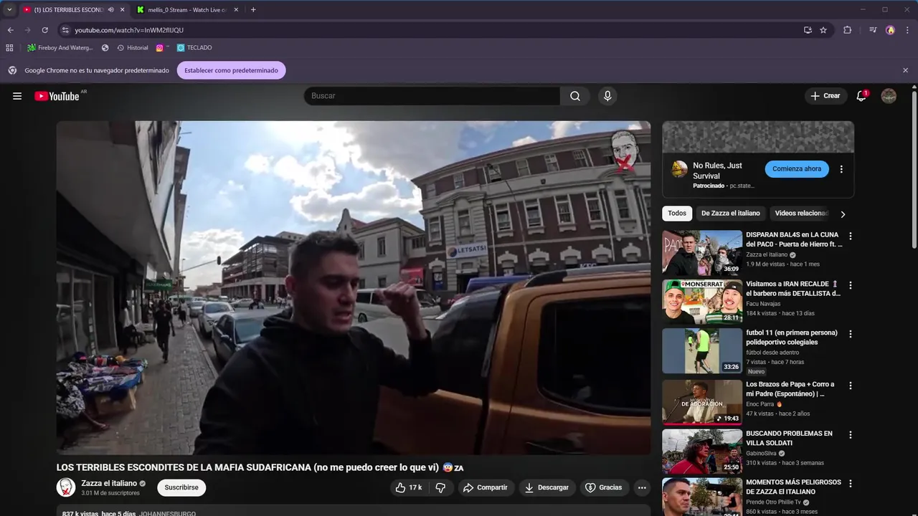
Task: Select the Videos relacionados chip
Action: tap(800, 214)
